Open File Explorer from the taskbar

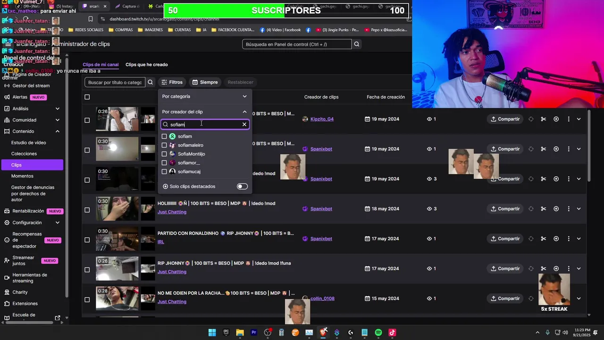click(240, 332)
